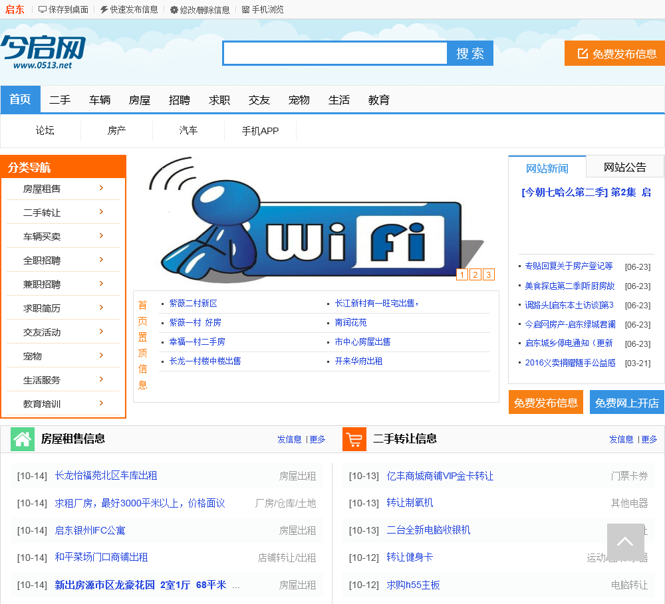Open the 和平菜场门口商铺出租 listing
Screen dimensions: 665x604
coord(101,557)
